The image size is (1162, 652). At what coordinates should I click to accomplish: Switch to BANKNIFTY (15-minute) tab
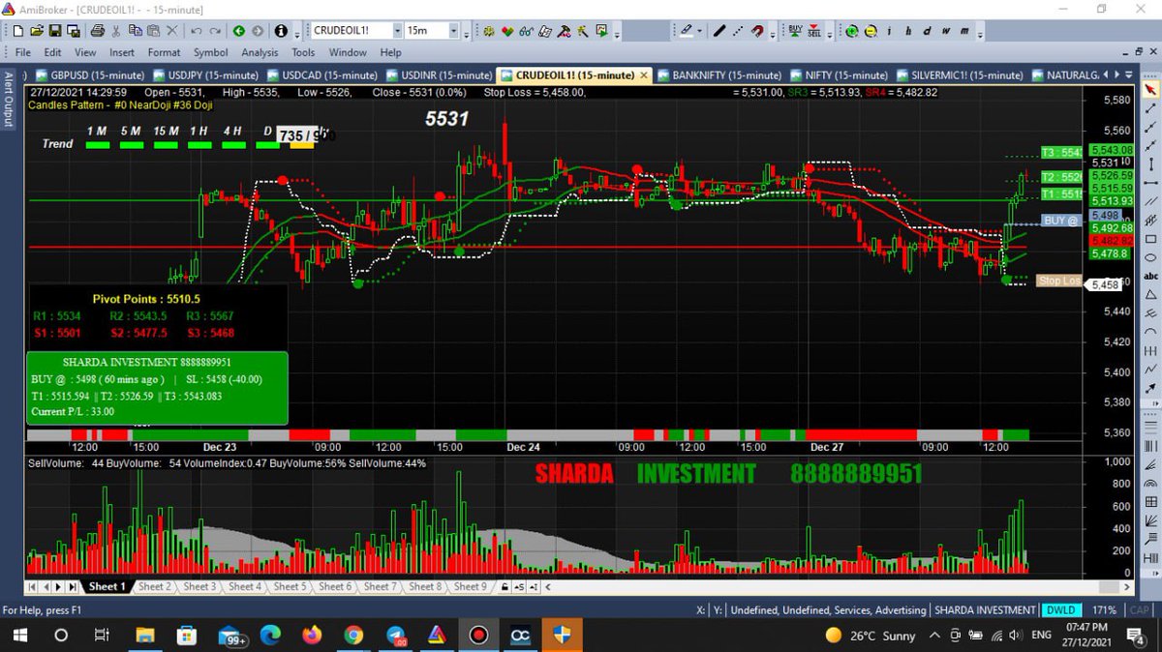pos(719,74)
